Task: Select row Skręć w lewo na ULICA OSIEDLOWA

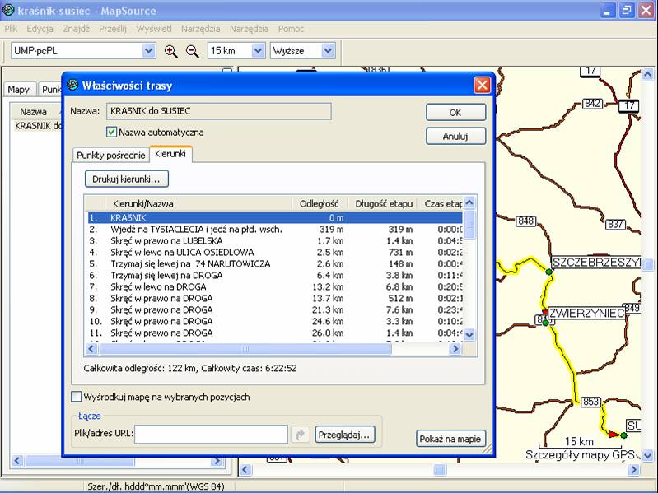Action: pyautogui.click(x=274, y=253)
